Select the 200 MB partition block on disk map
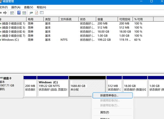Image resolution: width=164 pixels, height=119 pixels. 30,86
